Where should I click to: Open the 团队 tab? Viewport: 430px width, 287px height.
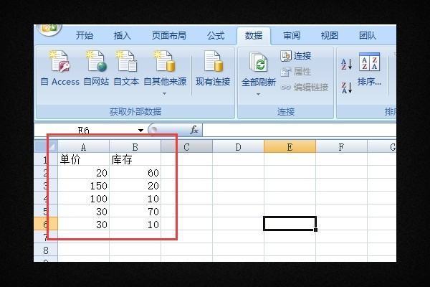(368, 35)
